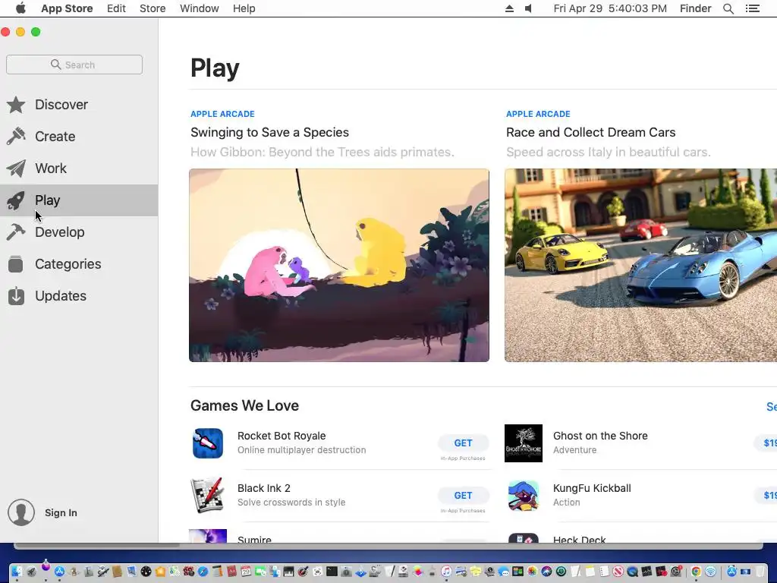Open the Store menu
The height and width of the screenshot is (583, 777).
click(x=153, y=8)
